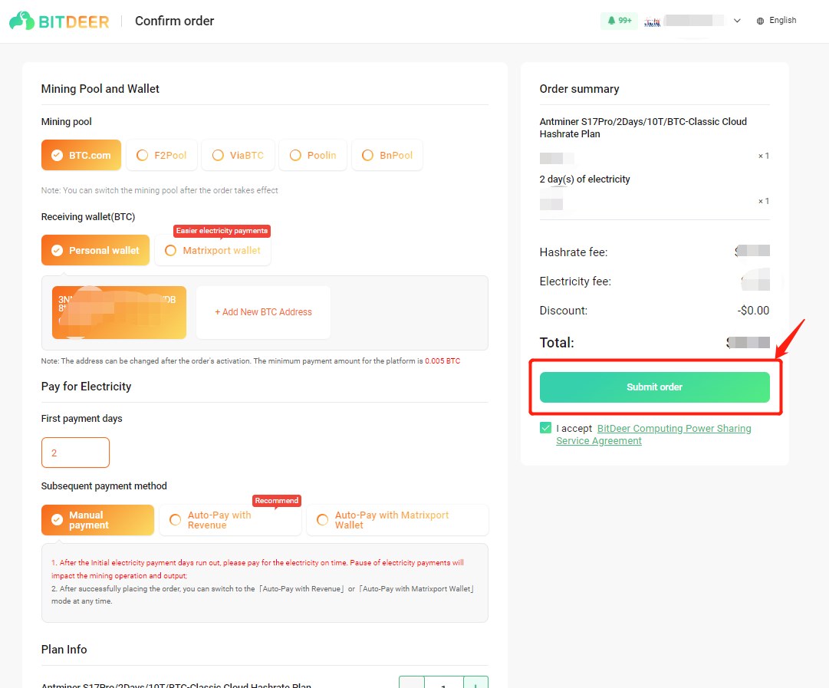Click the globe language icon

[x=760, y=21]
